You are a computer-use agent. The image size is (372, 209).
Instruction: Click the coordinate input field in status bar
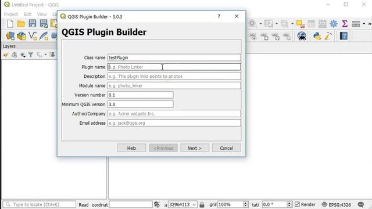pyautogui.click(x=131, y=204)
